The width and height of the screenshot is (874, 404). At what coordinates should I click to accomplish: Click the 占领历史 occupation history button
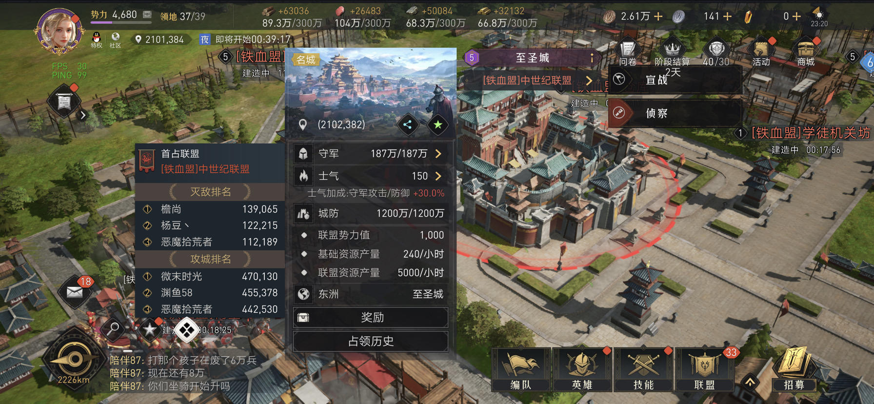(x=371, y=341)
